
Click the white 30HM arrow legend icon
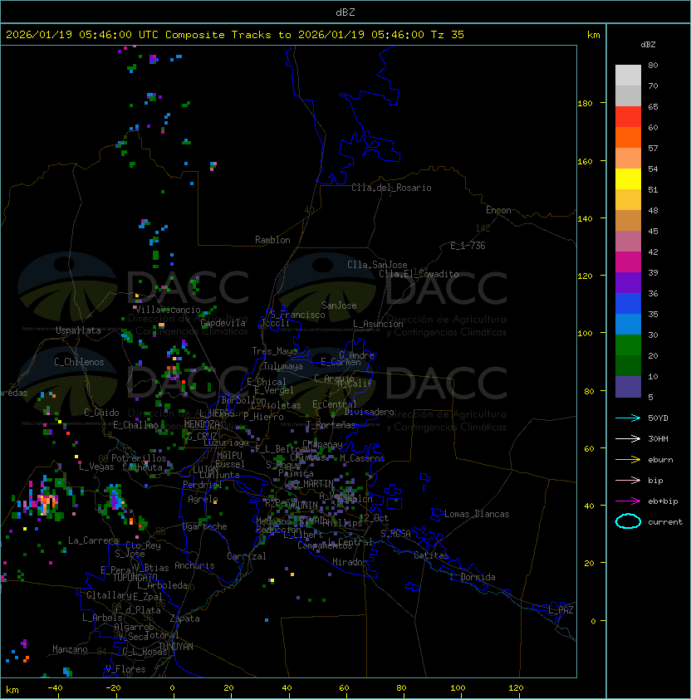click(x=628, y=438)
